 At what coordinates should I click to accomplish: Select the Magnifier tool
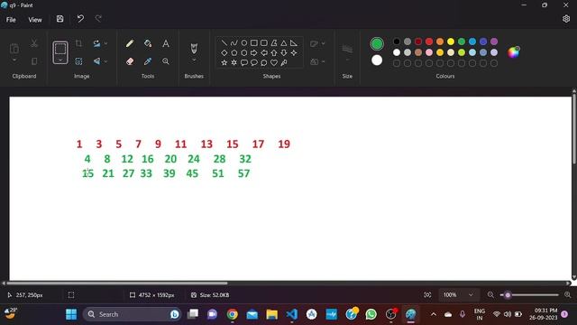[166, 61]
